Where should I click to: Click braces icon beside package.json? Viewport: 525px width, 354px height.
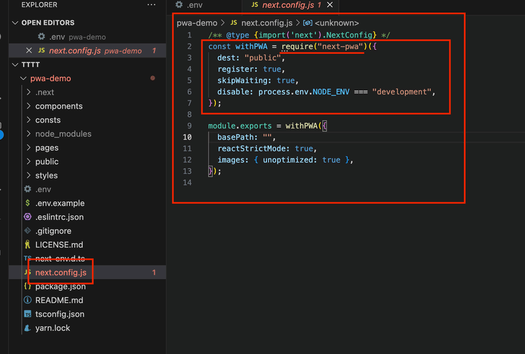coord(28,286)
